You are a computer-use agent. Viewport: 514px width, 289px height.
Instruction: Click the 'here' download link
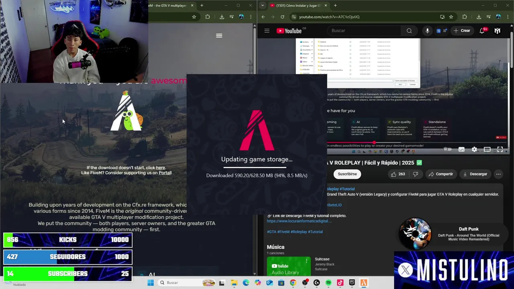pyautogui.click(x=160, y=168)
